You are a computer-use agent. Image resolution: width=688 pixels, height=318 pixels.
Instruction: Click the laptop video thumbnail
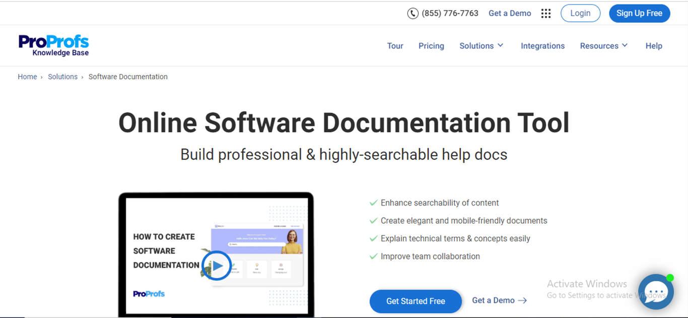click(216, 255)
